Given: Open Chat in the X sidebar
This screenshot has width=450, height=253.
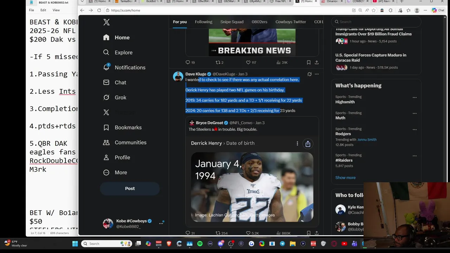Looking at the screenshot, I should (x=115, y=82).
